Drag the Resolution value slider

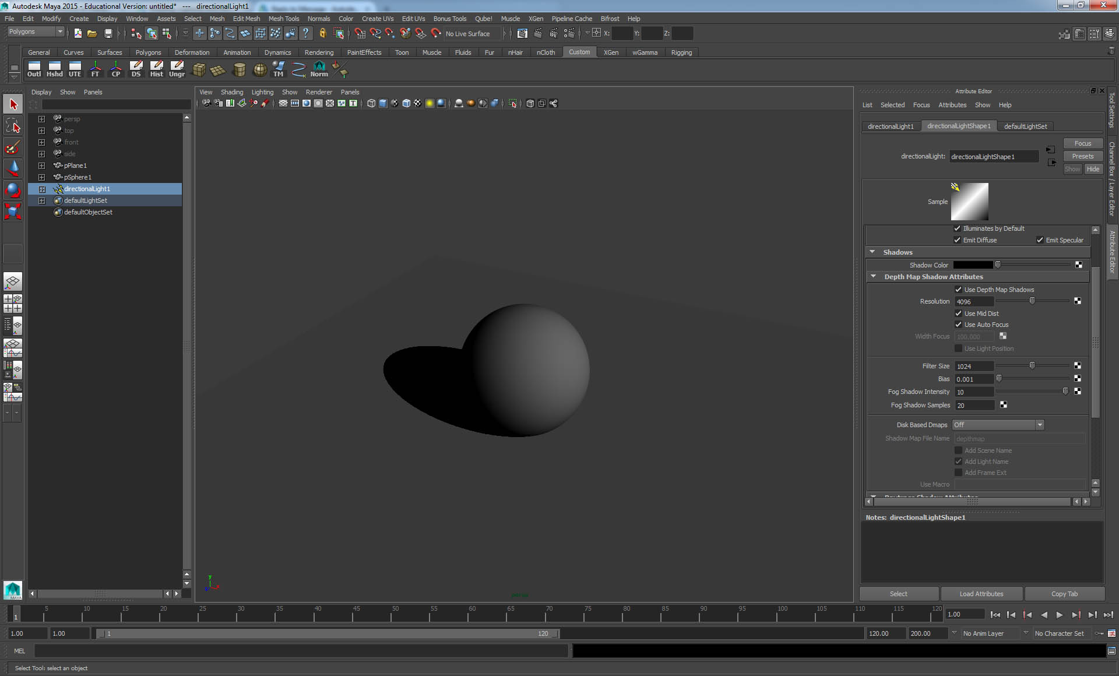point(1033,301)
